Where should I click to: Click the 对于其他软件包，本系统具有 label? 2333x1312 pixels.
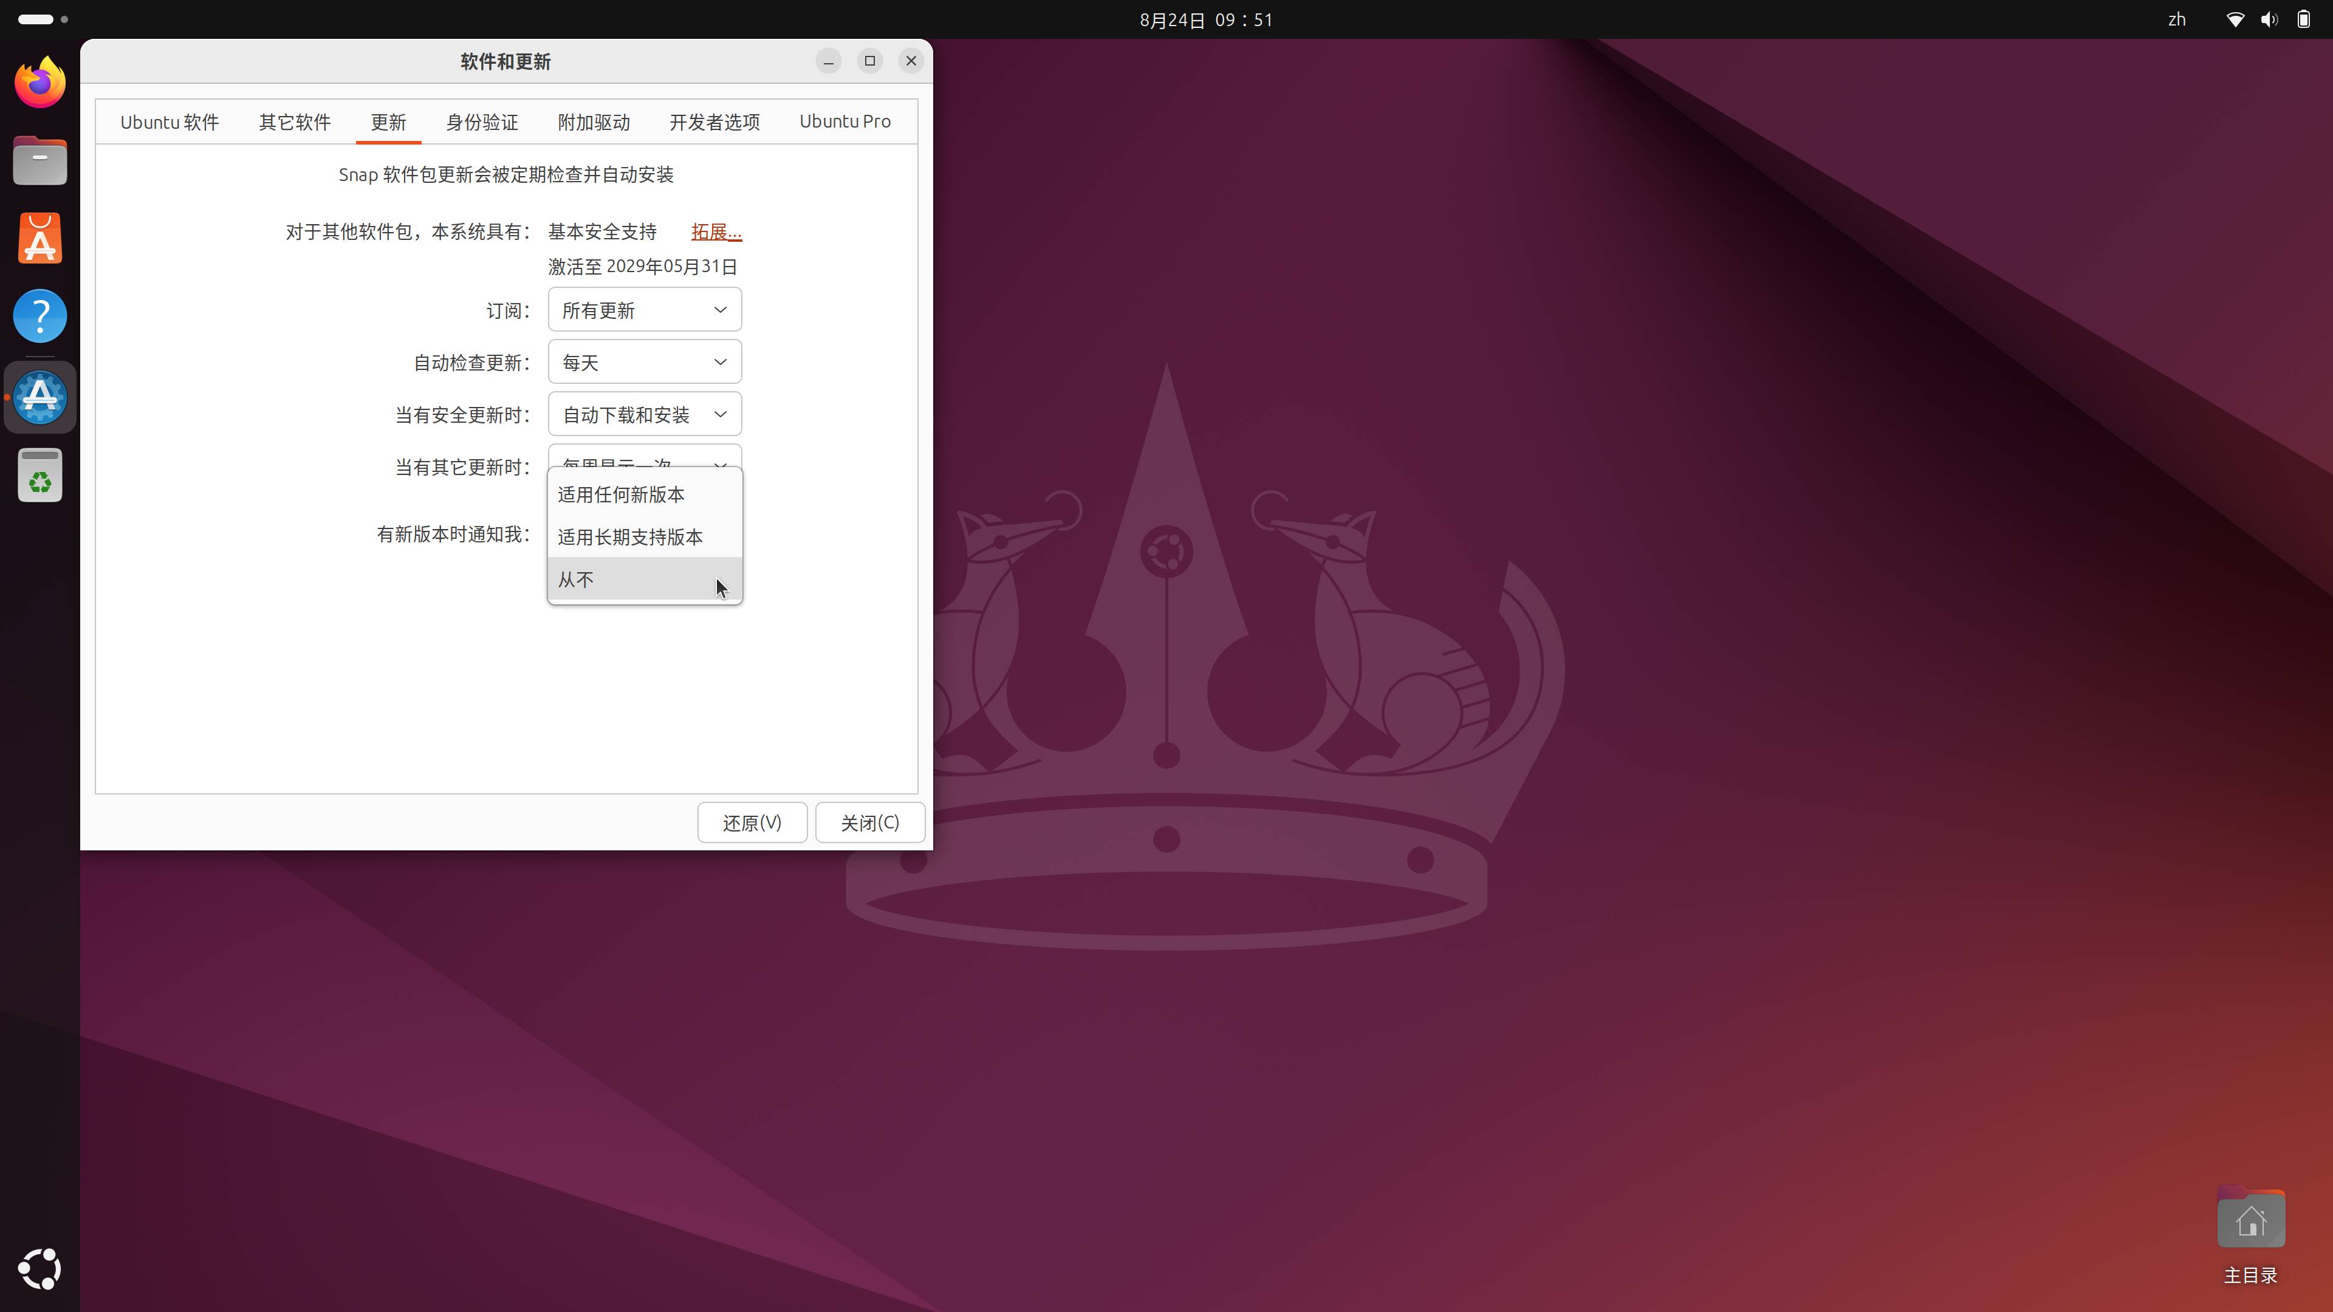point(408,232)
